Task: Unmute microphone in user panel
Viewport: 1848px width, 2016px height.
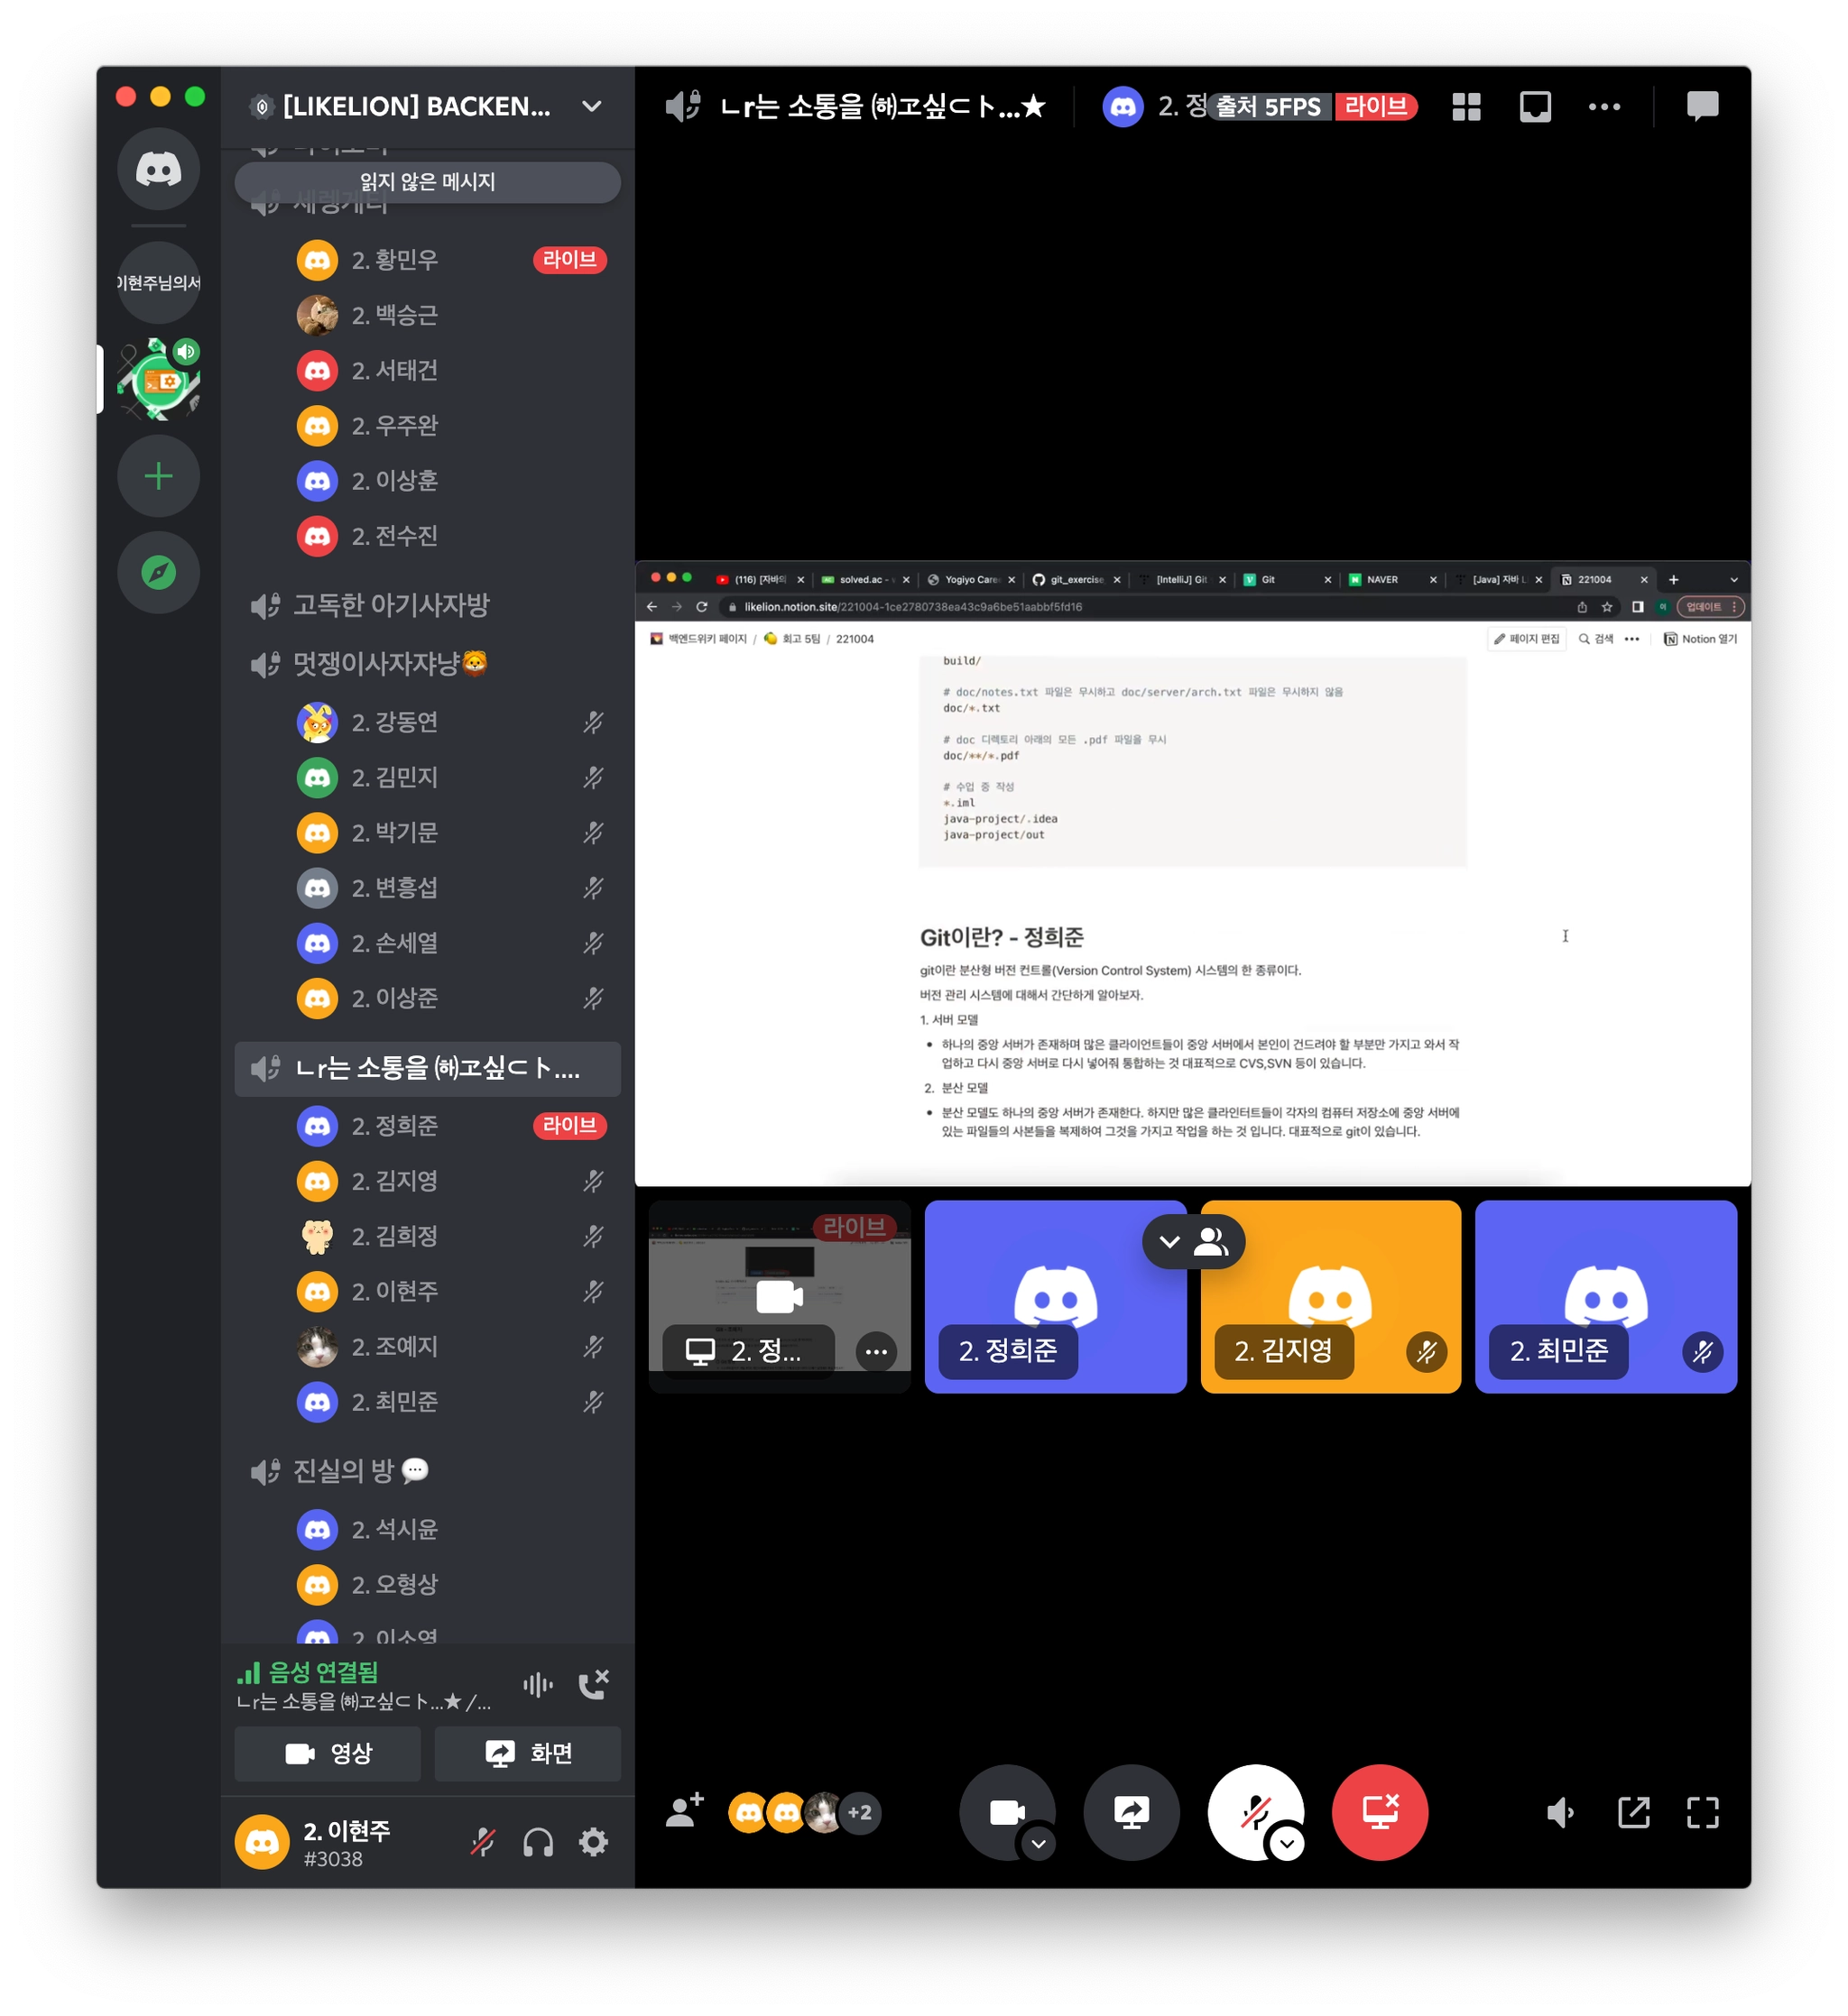Action: pos(484,1842)
